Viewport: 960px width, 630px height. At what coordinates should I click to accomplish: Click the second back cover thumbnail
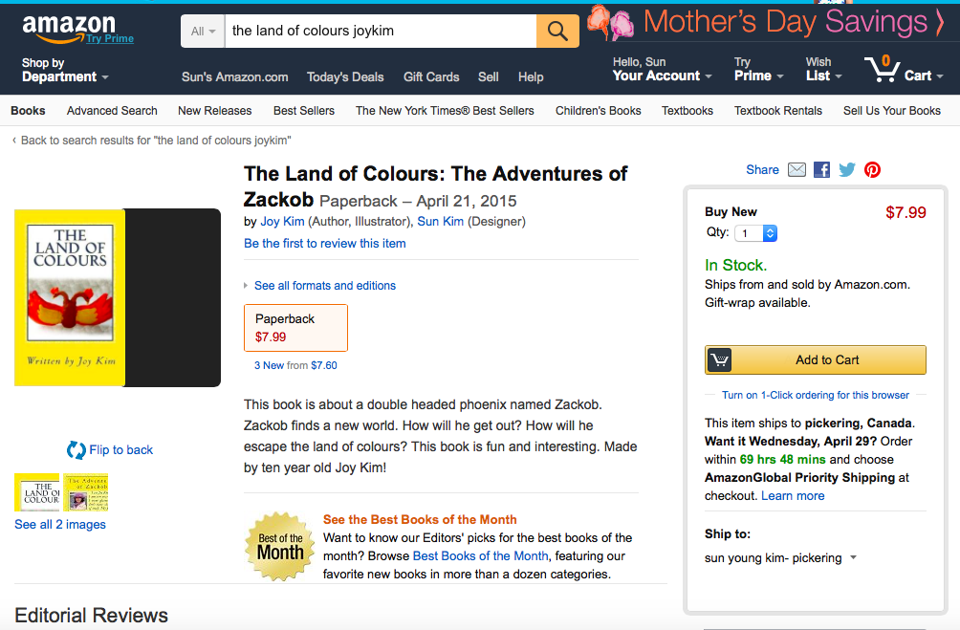[x=86, y=492]
